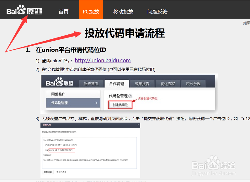Open the http://union.baidu.com link
The height and width of the screenshot is (182, 250).
coord(103,60)
